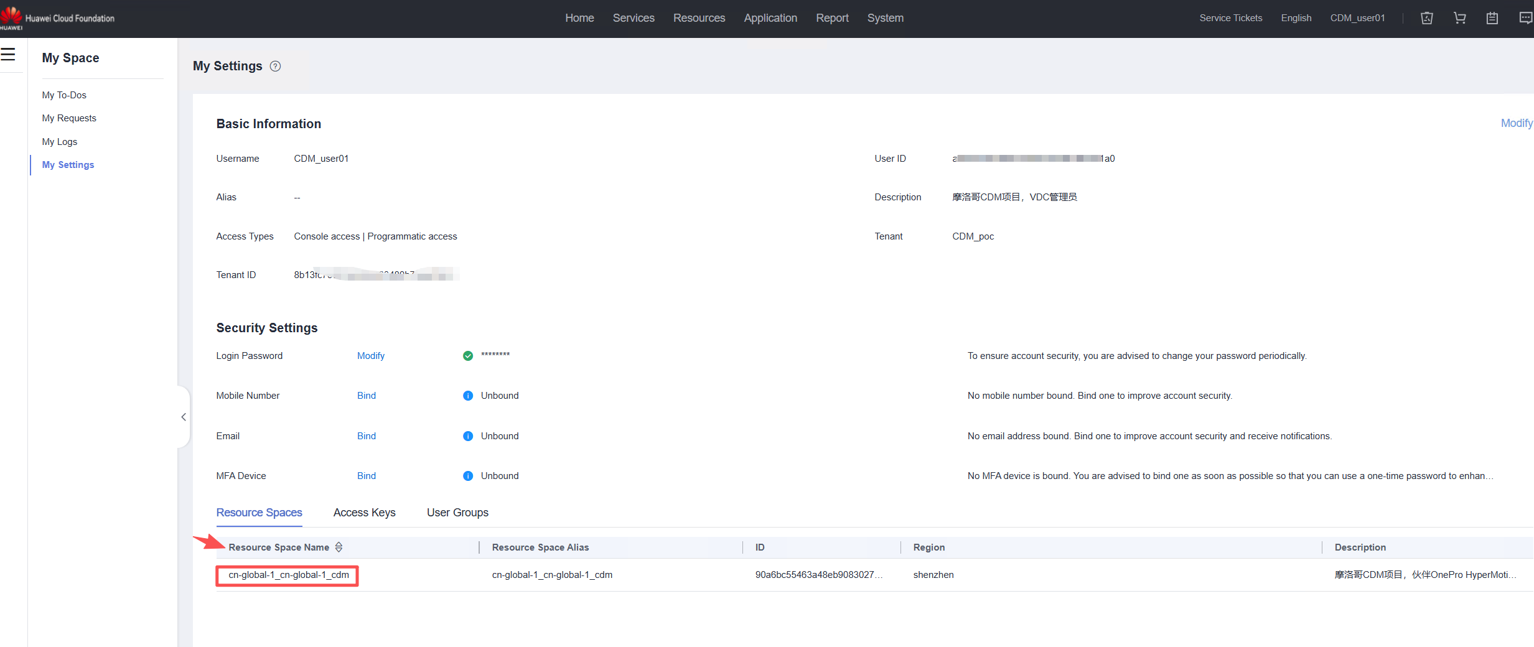Click the info icon for MFA Device
This screenshot has width=1534, height=647.
click(x=468, y=476)
